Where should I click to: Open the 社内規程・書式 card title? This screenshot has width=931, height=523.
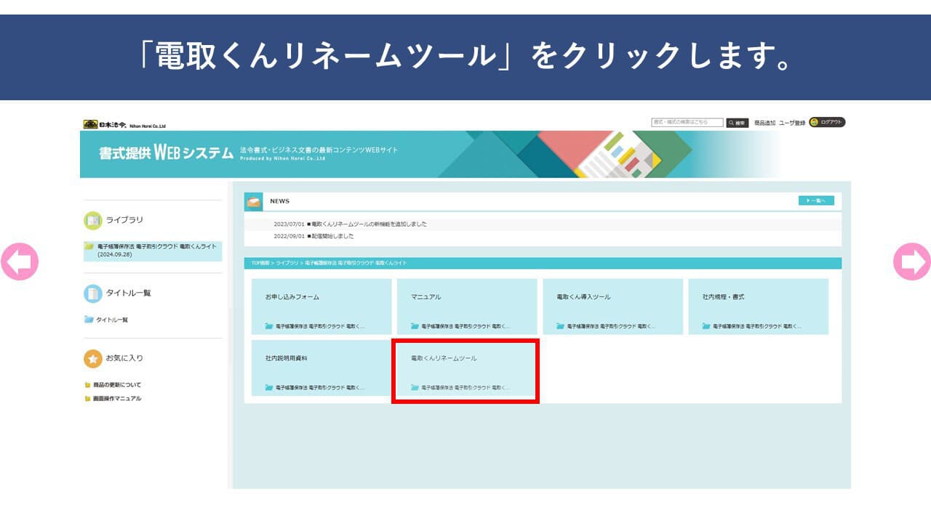tap(723, 297)
